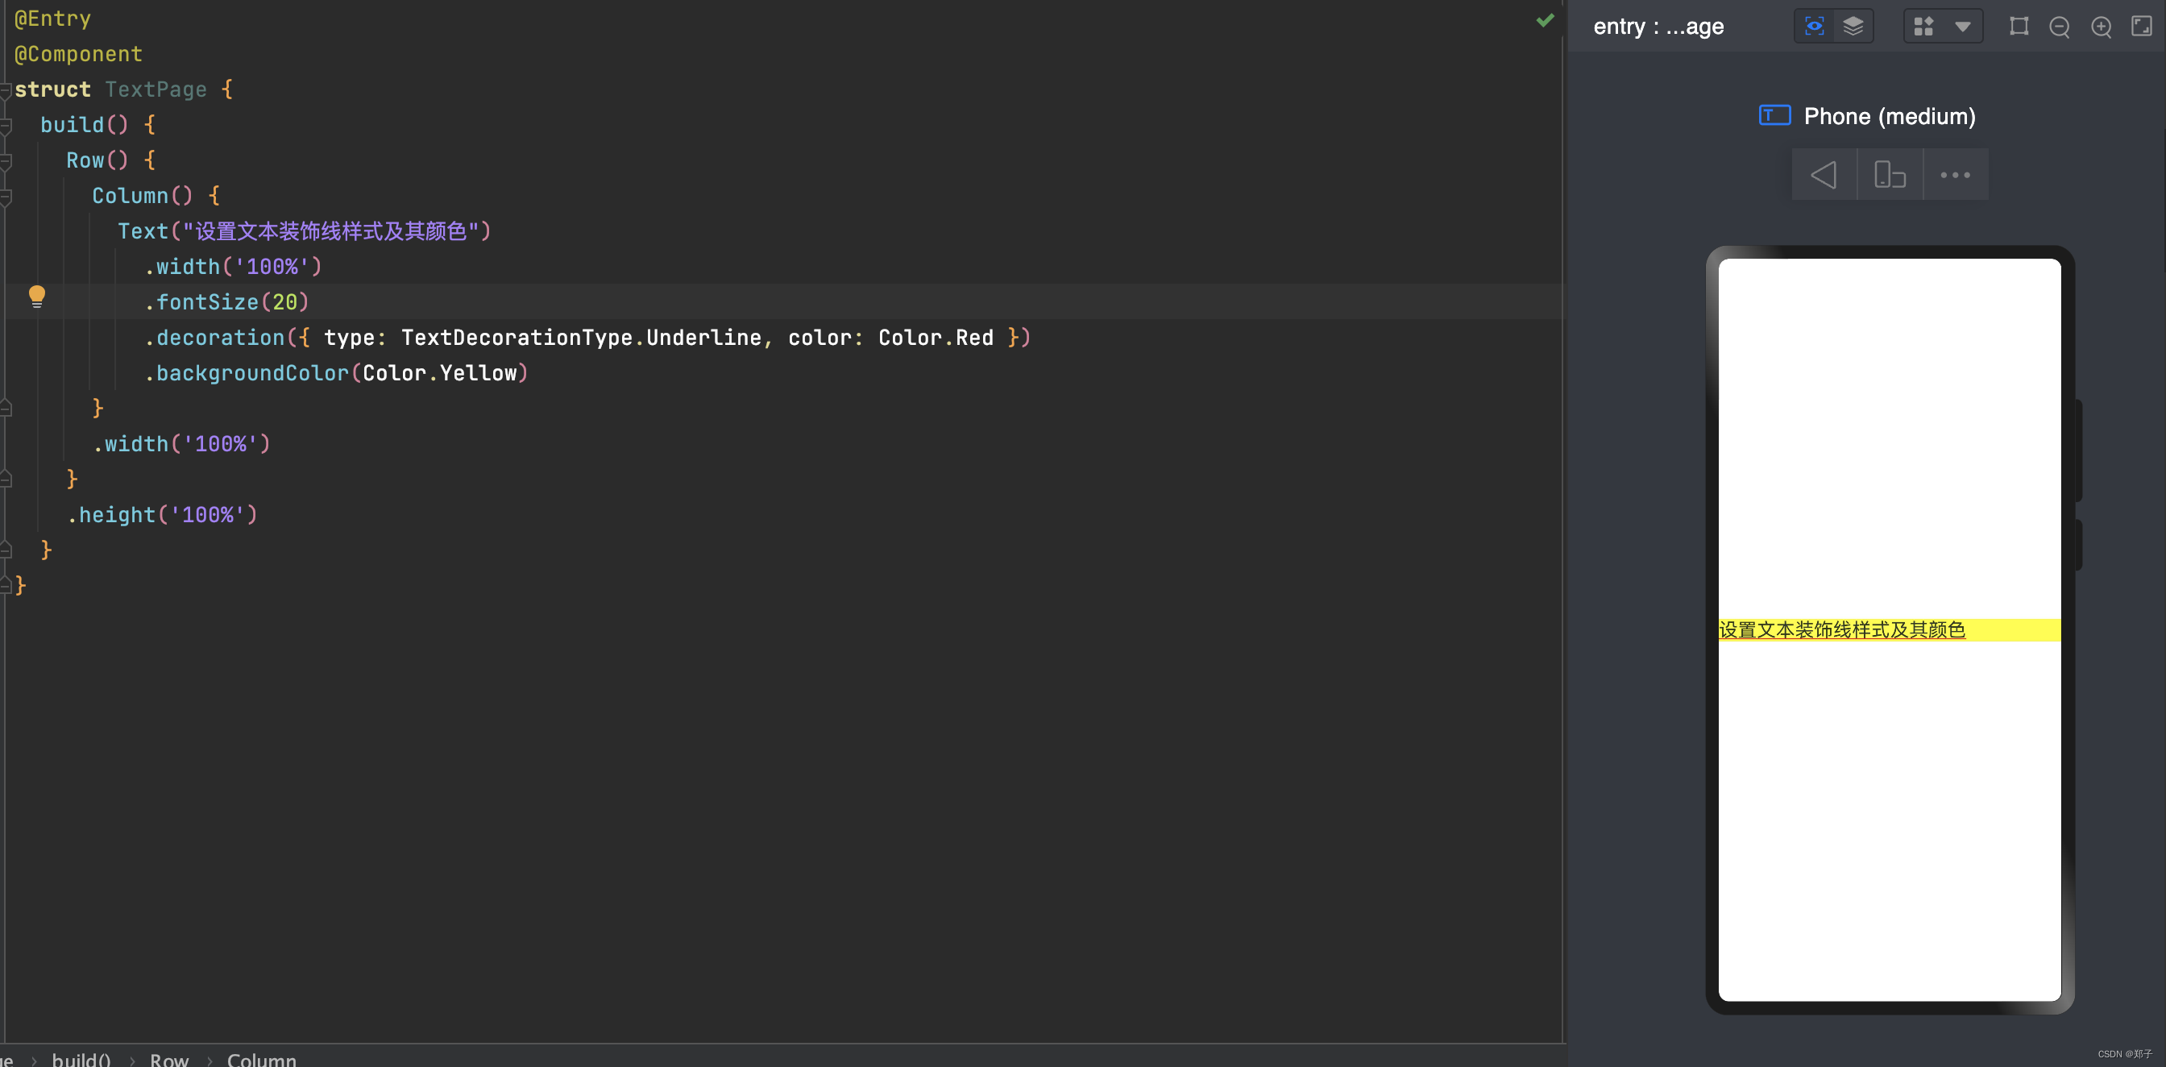Click the lightbulb quick-fix icon

point(37,296)
